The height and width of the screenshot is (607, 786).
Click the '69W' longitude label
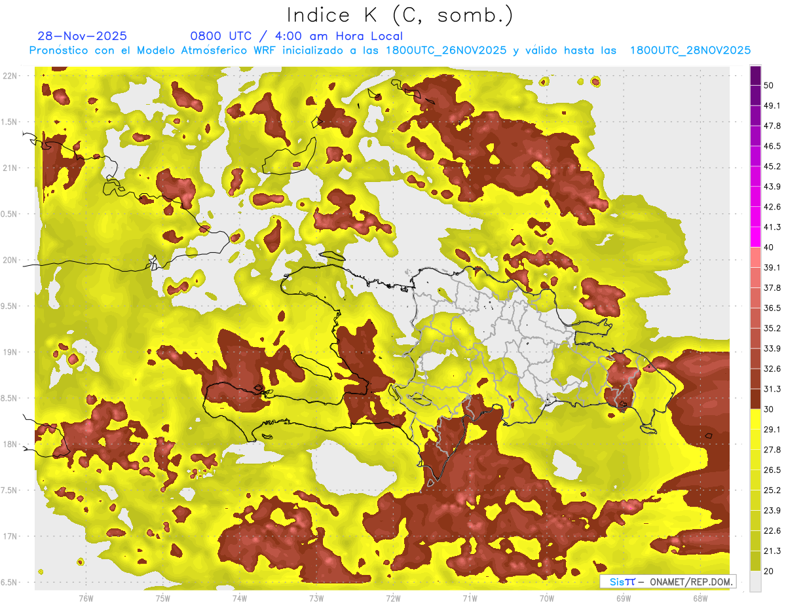(624, 597)
